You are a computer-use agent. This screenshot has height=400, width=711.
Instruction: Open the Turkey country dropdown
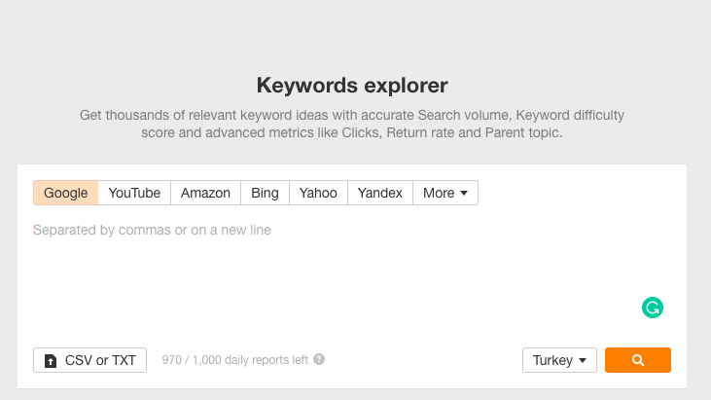559,360
